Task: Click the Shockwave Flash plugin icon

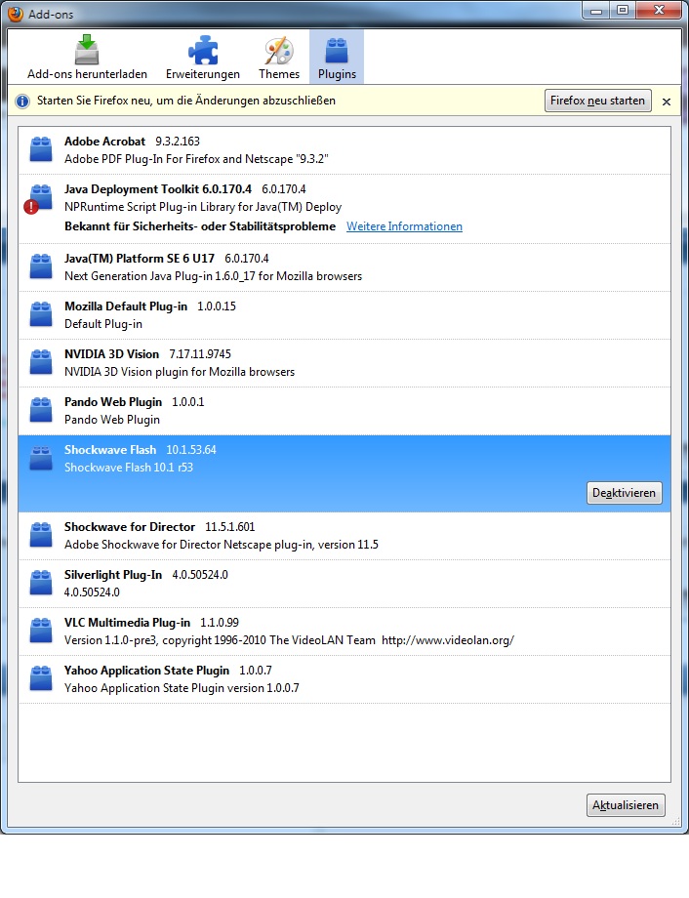Action: 41,458
